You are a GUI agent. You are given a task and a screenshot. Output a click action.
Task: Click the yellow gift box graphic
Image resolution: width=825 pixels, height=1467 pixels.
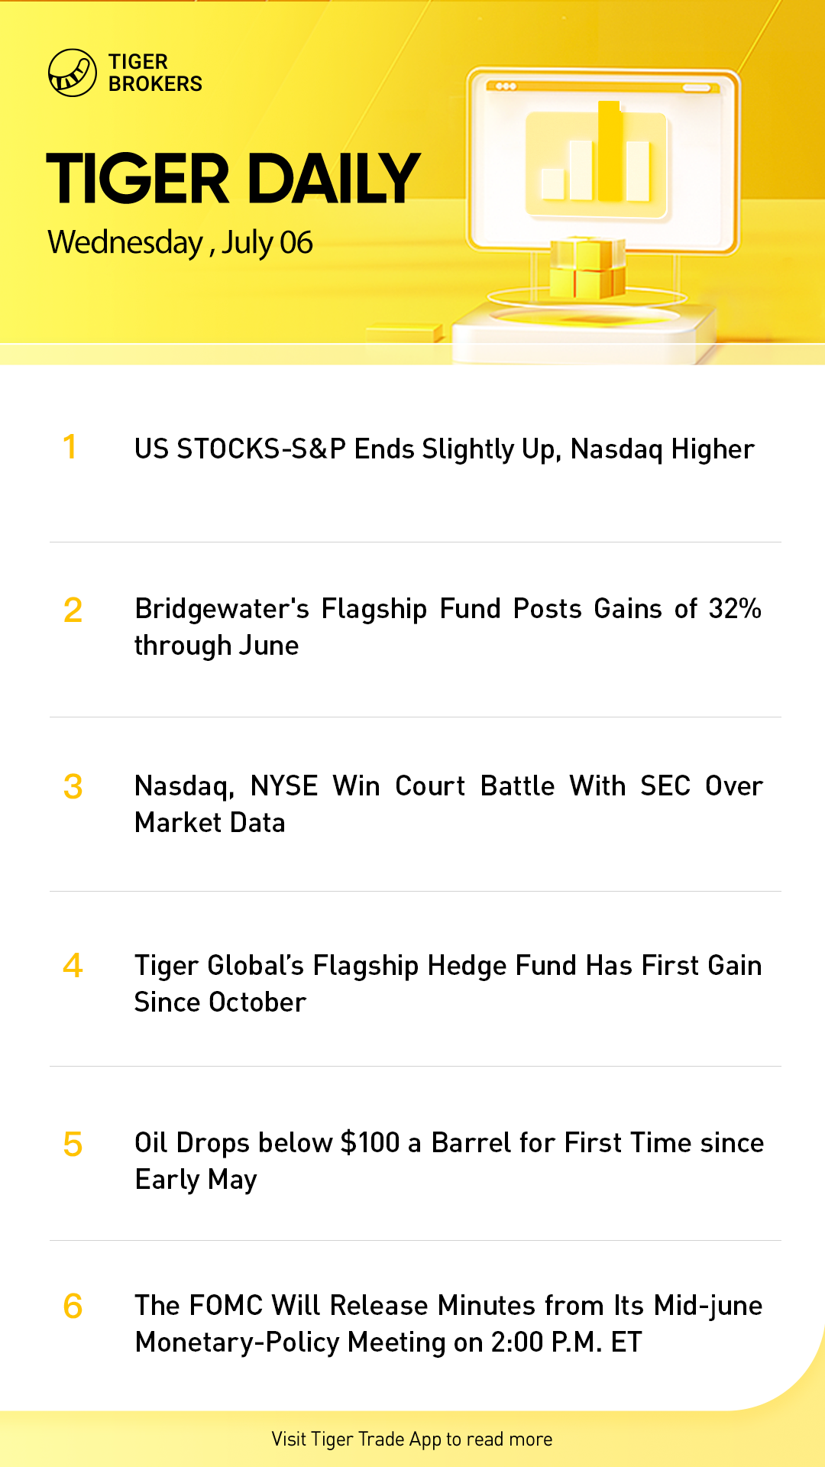click(x=586, y=269)
